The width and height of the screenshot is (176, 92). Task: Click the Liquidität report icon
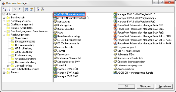[55, 65]
